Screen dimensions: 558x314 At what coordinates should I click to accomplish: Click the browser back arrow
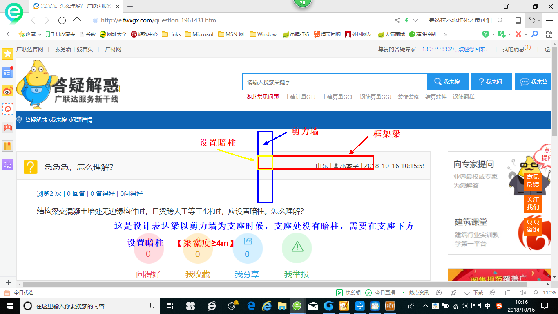33,20
